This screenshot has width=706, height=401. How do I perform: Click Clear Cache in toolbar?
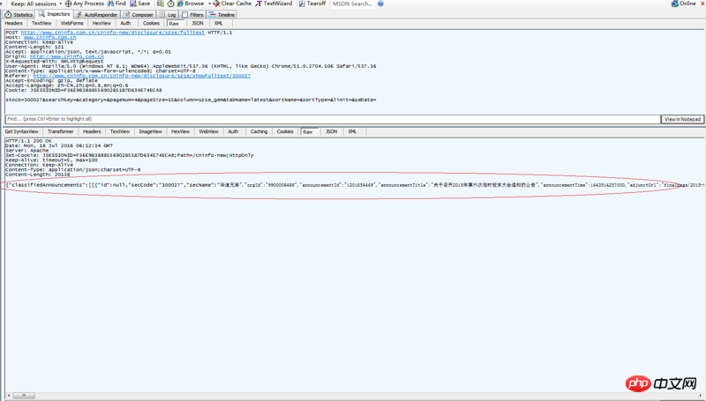tap(232, 4)
